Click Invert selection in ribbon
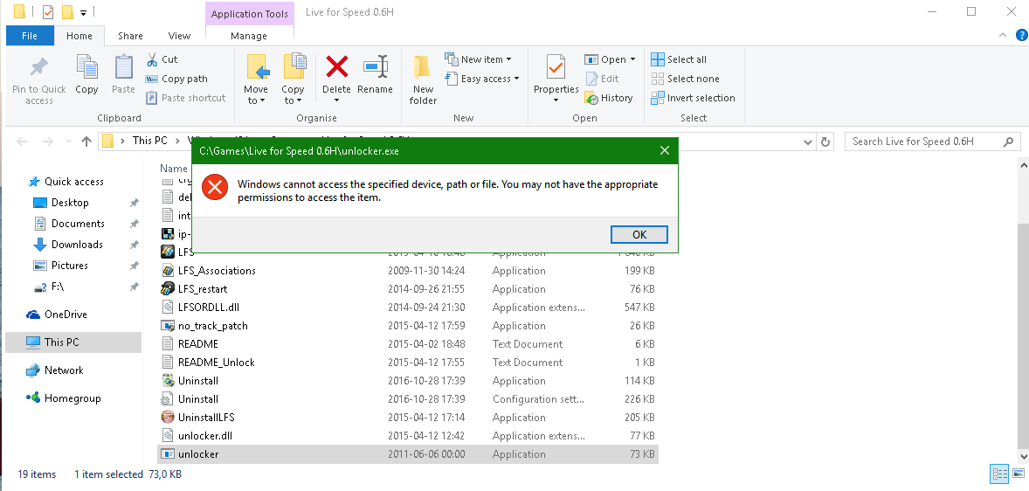The height and width of the screenshot is (491, 1029). pyautogui.click(x=693, y=98)
